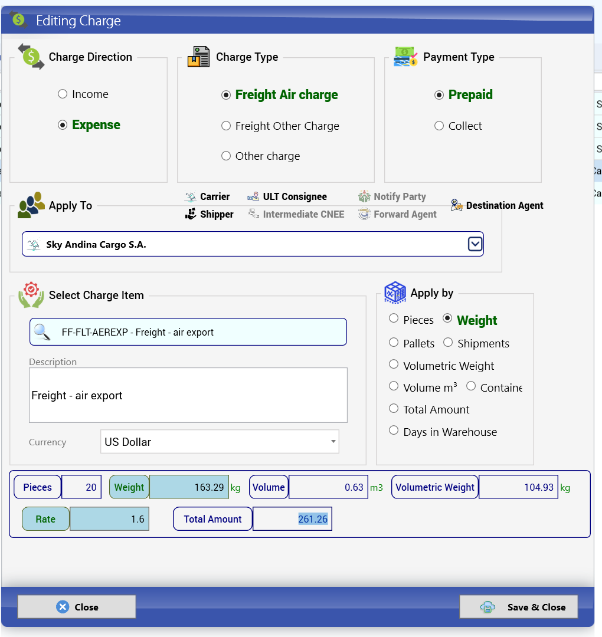
Task: Select the ULT Consignee icon
Action: (x=253, y=196)
